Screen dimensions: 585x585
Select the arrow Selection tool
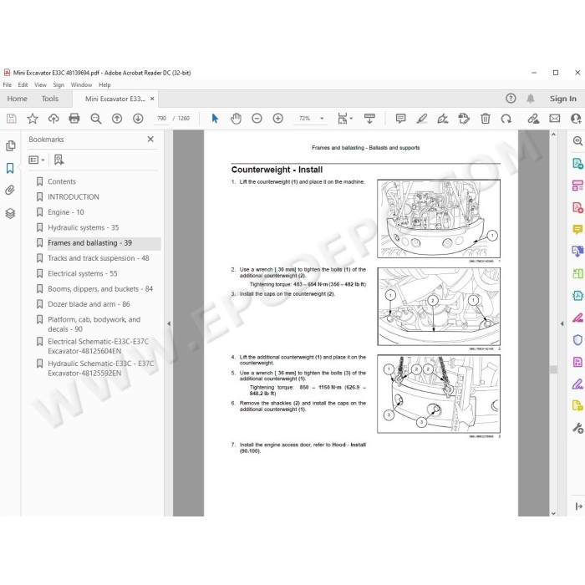pos(215,119)
